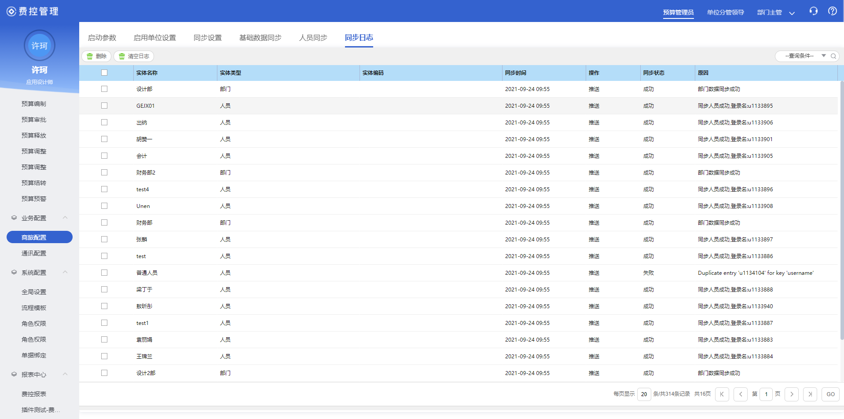Open 预算编制 in the sidebar
844x419 pixels.
pos(34,104)
